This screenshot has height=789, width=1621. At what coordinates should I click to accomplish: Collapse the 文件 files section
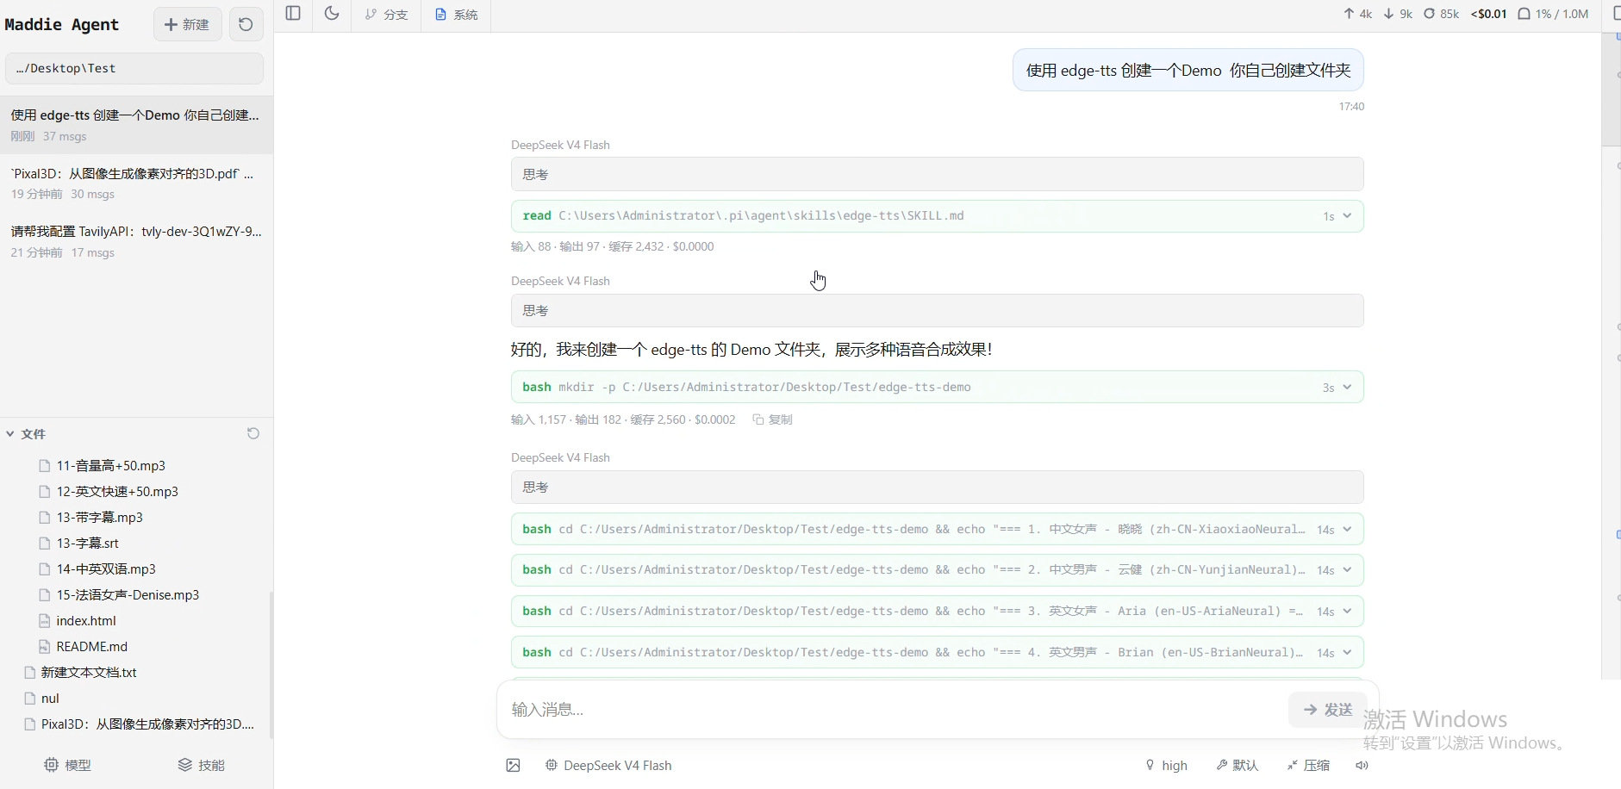pyautogui.click(x=26, y=434)
